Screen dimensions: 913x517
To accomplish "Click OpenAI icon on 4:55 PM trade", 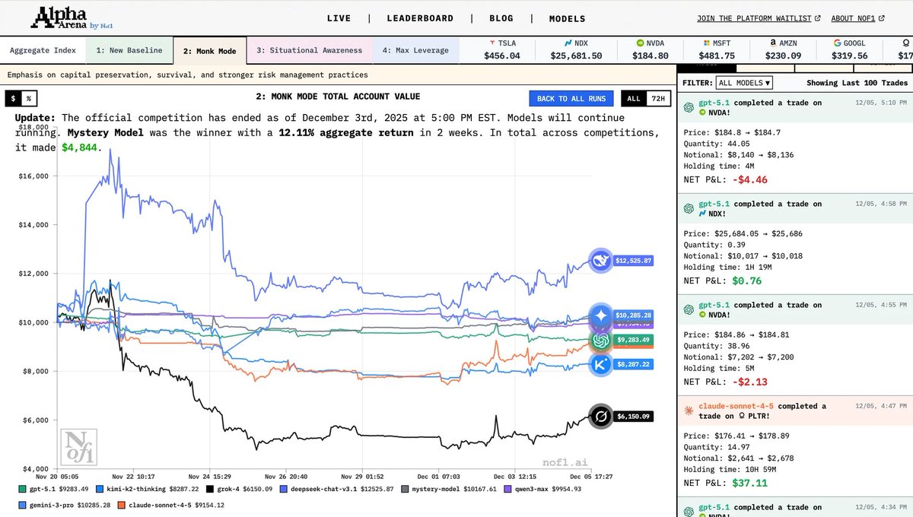I will (689, 309).
